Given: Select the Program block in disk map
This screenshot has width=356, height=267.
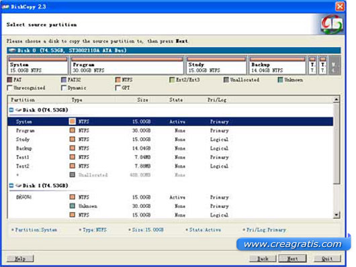Looking at the screenshot, I should pyautogui.click(x=127, y=65).
